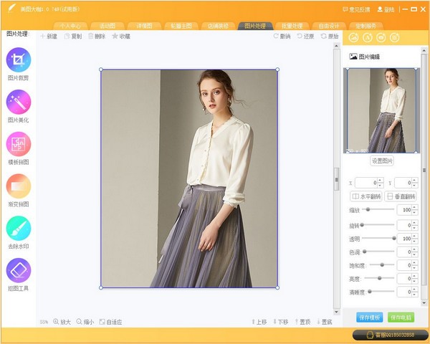Click the 设置图片 button

tap(382, 161)
